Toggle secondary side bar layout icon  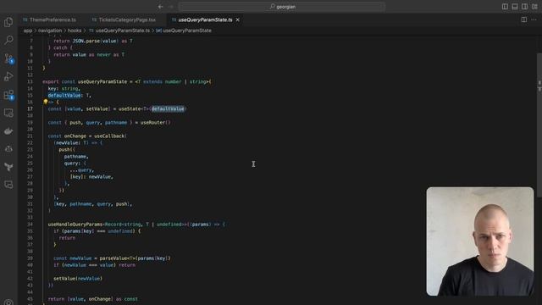(x=524, y=7)
